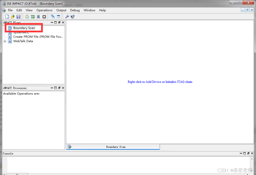Screen dimensions: 256x175
Task: Click the bug-shaped debug chain icon
Action: [x=38, y=17]
